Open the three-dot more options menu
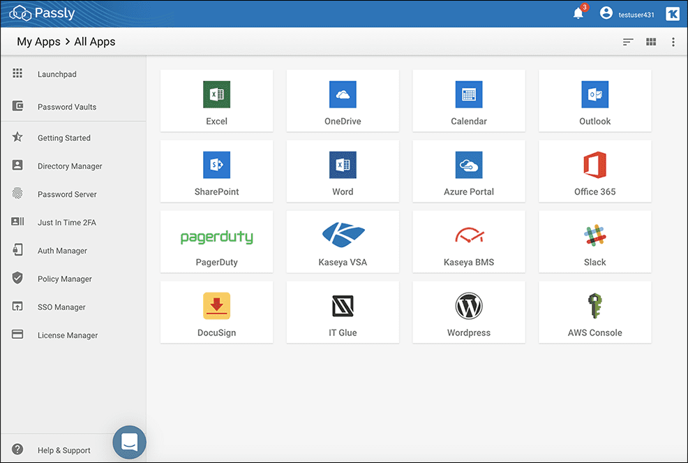The image size is (688, 463). point(673,42)
